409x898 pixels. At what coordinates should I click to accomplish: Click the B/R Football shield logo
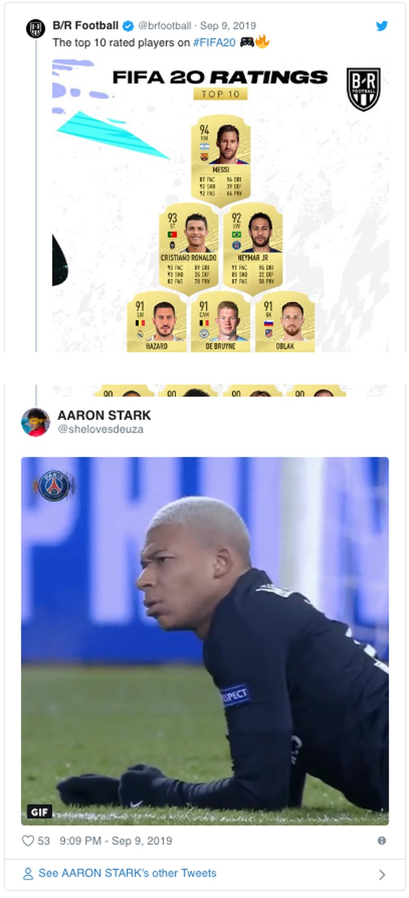click(x=363, y=89)
